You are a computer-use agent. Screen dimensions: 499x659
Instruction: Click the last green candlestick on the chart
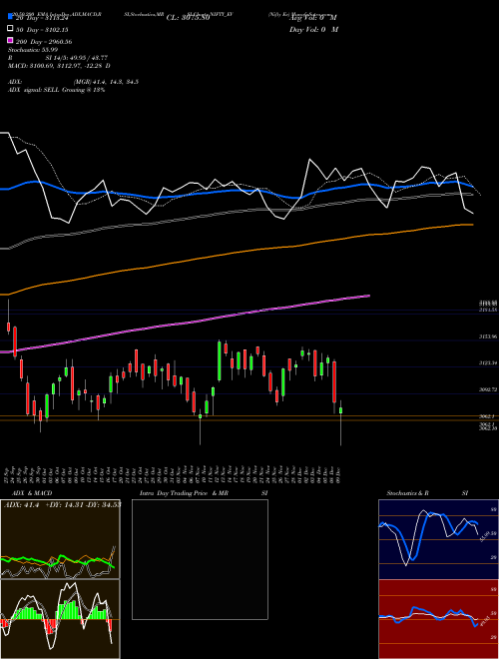(x=340, y=410)
